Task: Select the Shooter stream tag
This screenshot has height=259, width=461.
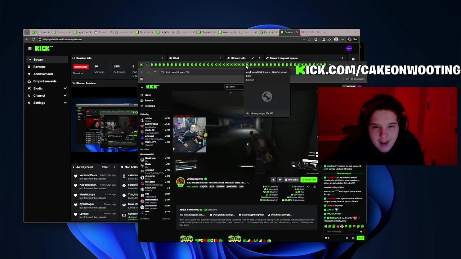Action: coord(220,187)
